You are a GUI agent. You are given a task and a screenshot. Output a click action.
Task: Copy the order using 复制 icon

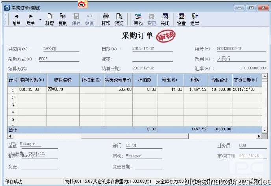63,19
